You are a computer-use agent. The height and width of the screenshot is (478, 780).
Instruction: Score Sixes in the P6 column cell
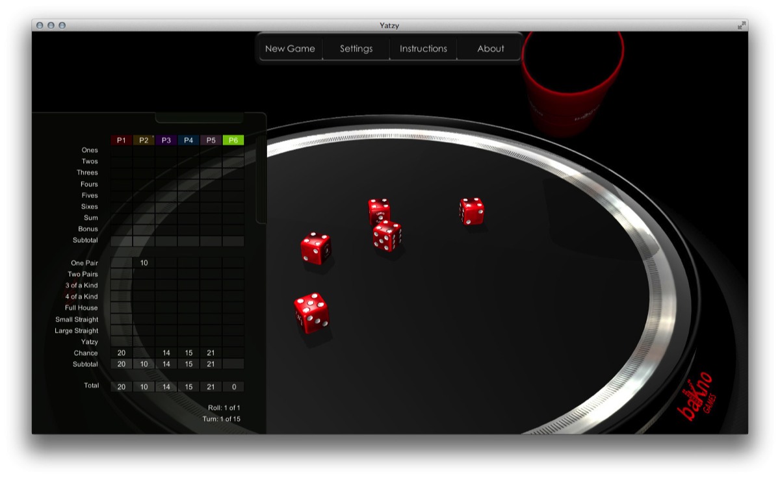233,207
